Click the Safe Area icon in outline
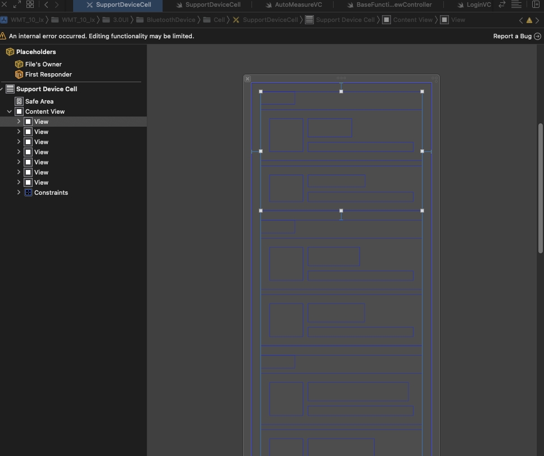 [x=19, y=101]
